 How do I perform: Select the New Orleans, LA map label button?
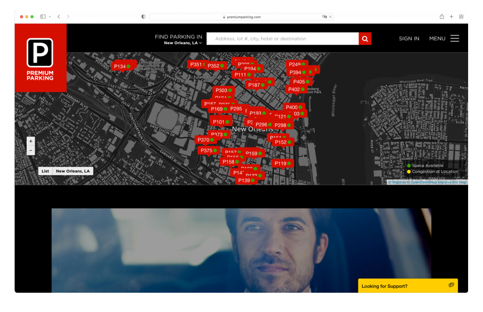pyautogui.click(x=73, y=171)
